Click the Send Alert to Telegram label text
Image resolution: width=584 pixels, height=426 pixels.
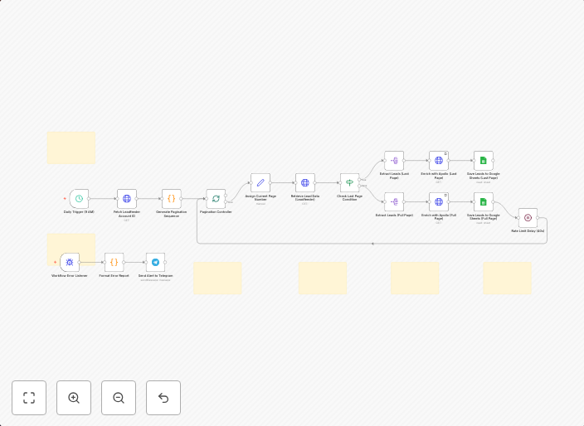click(156, 276)
